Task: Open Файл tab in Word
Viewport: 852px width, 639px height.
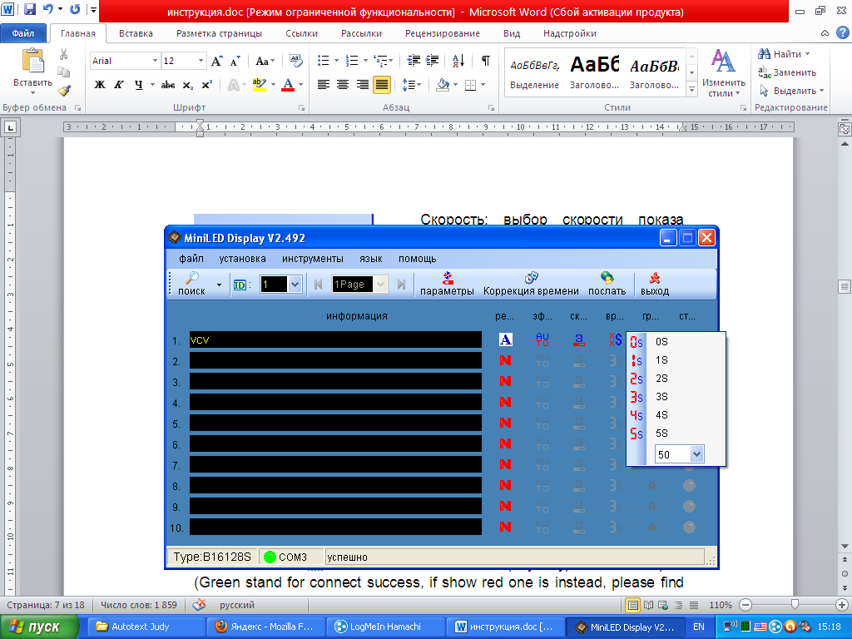Action: [x=22, y=33]
